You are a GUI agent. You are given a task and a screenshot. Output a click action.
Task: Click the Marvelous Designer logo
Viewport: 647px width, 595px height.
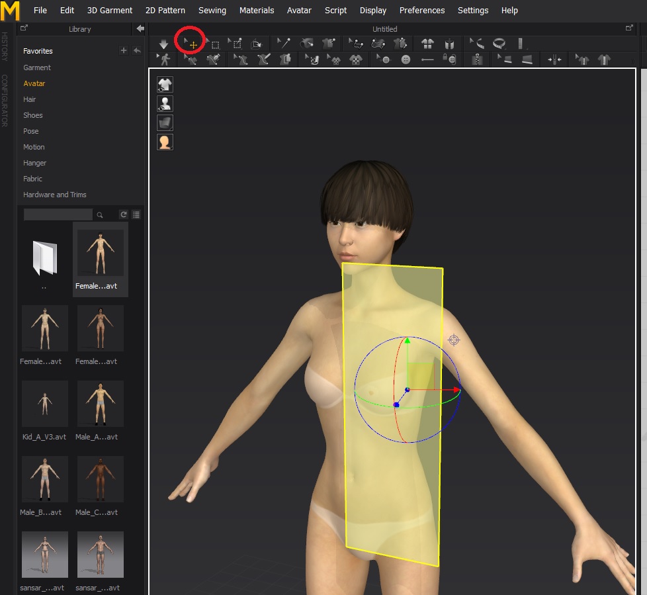pyautogui.click(x=11, y=11)
